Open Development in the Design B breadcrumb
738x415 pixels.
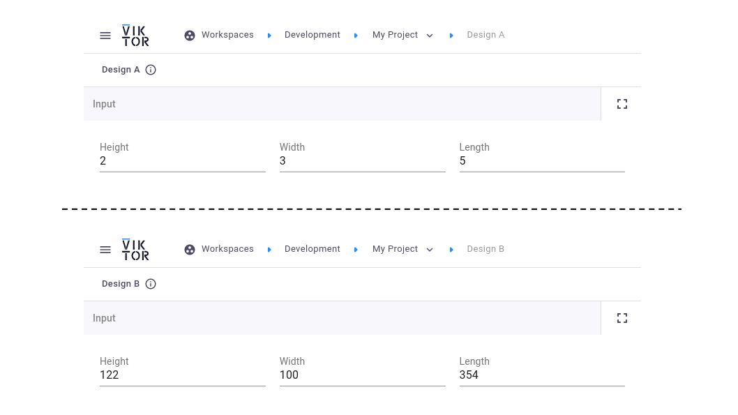tap(312, 249)
